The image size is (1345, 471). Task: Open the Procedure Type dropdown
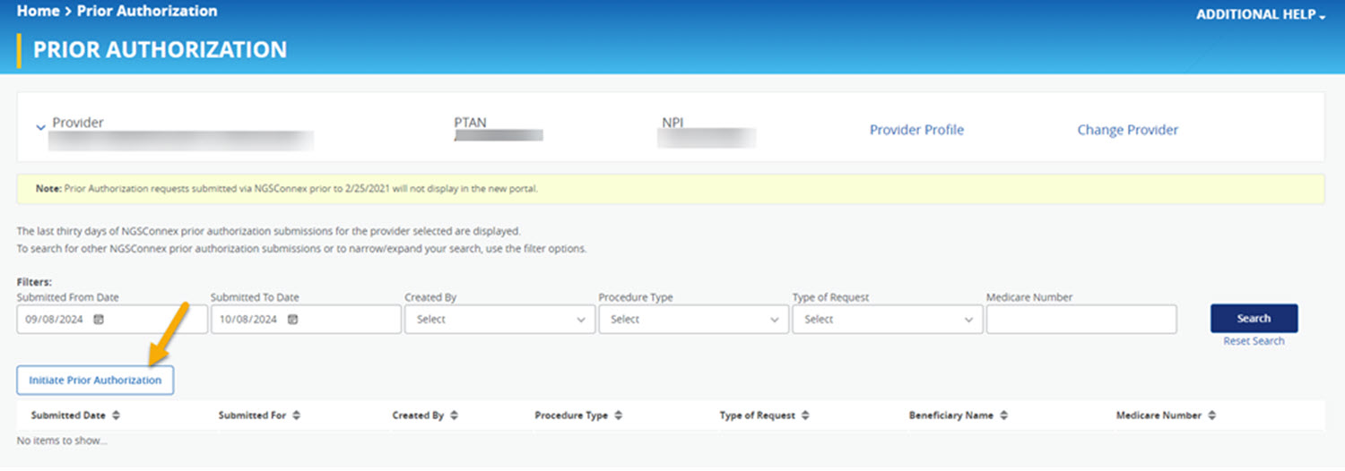[x=693, y=320]
